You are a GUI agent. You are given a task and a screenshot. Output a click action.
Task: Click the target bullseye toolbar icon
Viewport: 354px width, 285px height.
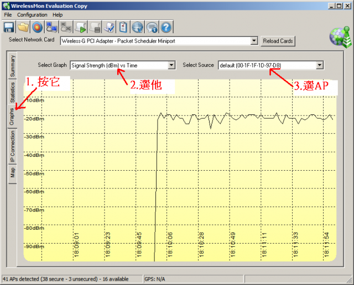(38, 27)
